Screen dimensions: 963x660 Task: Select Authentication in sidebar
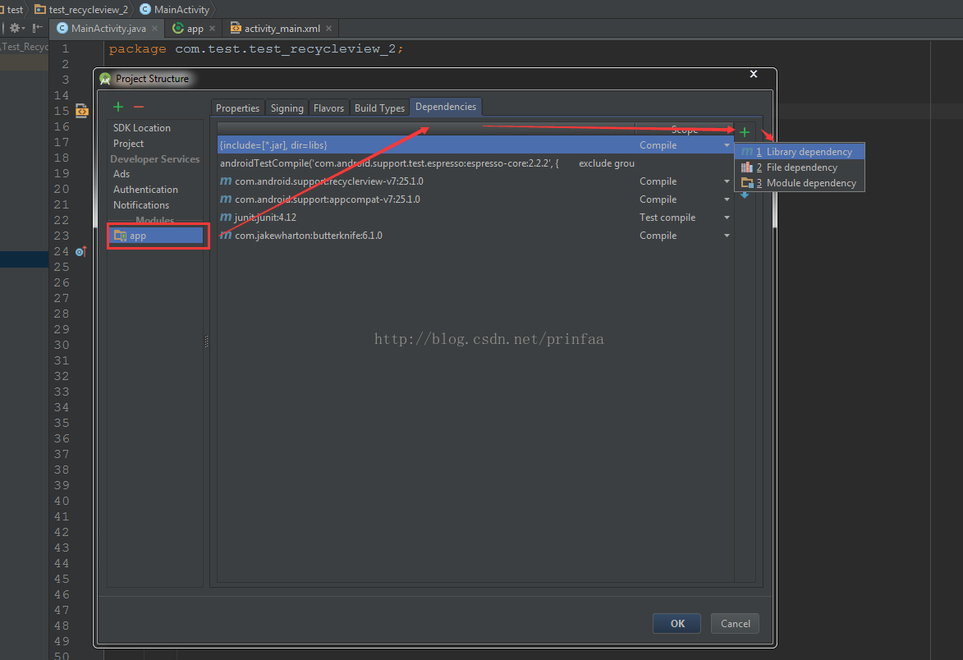pos(145,189)
